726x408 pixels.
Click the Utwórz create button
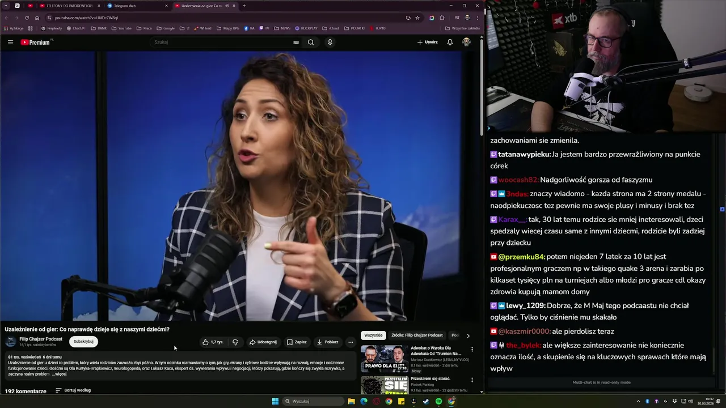click(427, 42)
